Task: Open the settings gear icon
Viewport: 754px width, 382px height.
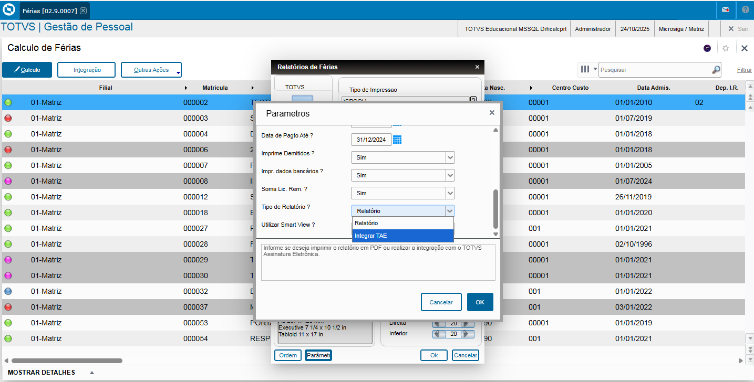Action: click(x=726, y=48)
